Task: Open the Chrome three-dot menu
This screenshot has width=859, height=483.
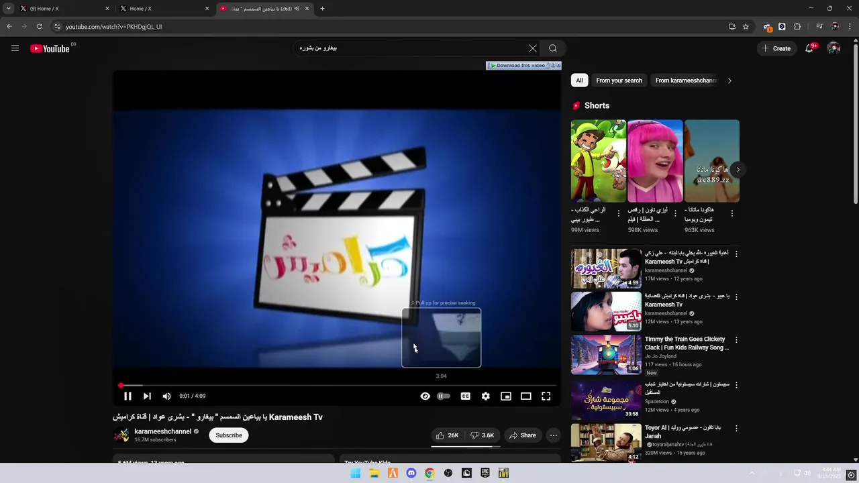Action: (x=851, y=27)
